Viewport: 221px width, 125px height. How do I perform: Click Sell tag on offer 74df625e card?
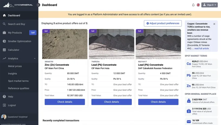(93, 31)
